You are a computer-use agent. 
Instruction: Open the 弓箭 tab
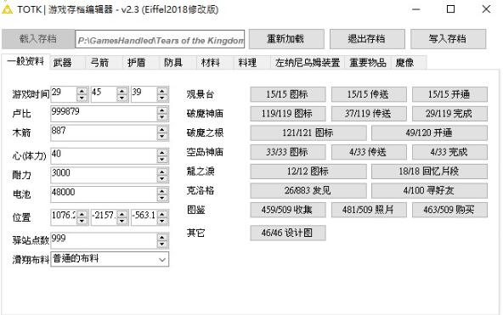point(104,63)
